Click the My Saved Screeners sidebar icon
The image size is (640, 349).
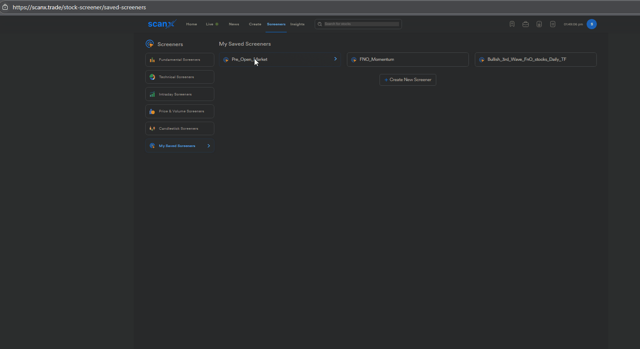pos(152,146)
